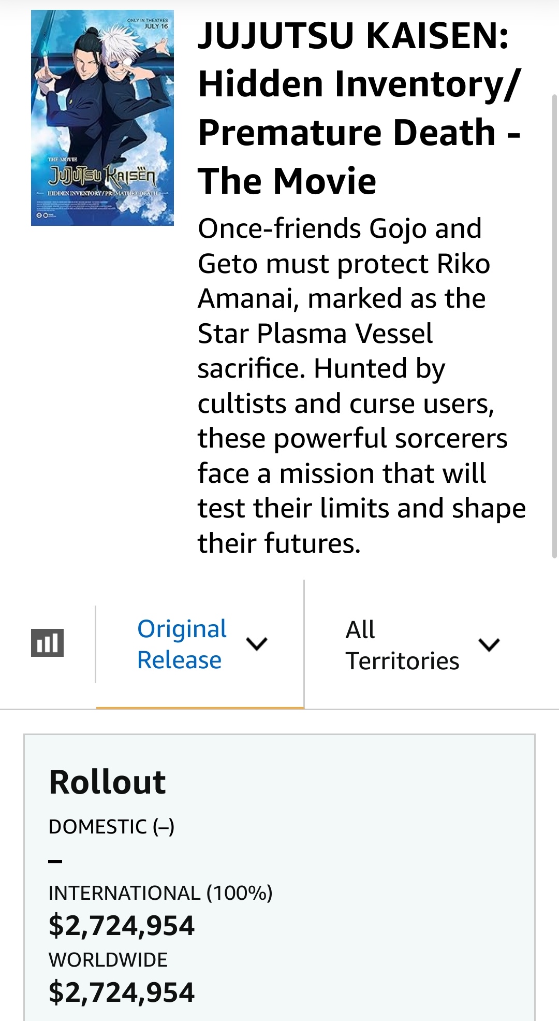559x1021 pixels.
Task: Open the All Territories selector label
Action: tap(402, 645)
